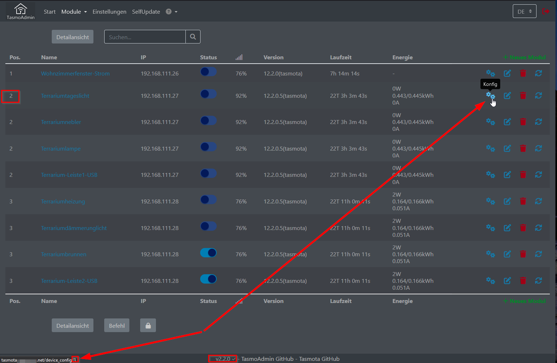The height and width of the screenshot is (363, 557).
Task: Click the lock icon below the table
Action: (148, 325)
